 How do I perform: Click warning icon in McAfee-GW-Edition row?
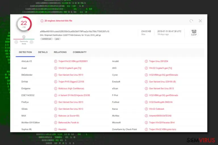coord(55,122)
